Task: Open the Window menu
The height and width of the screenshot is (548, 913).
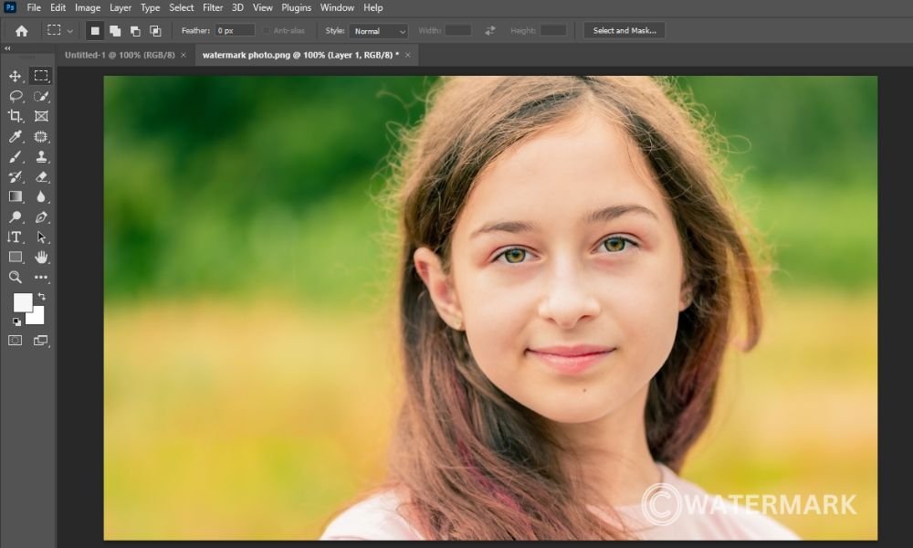Action: (337, 7)
